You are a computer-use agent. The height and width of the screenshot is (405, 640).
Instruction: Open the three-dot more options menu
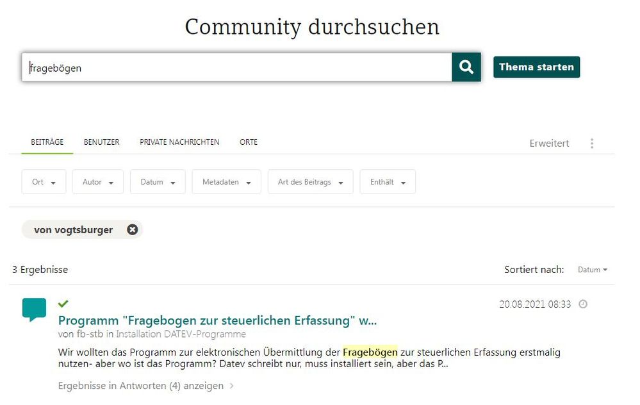click(x=591, y=143)
